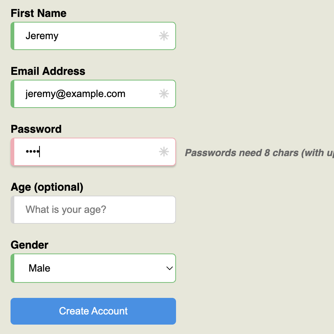334x334 pixels.
Task: Click the Password label text
Action: 36,129
